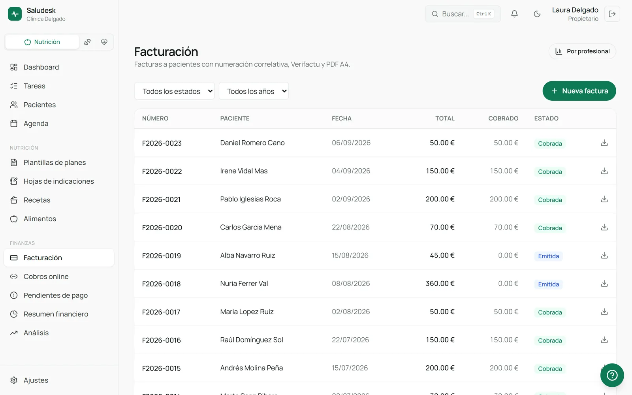Download invoice F2026-0018 PDF

point(604,284)
